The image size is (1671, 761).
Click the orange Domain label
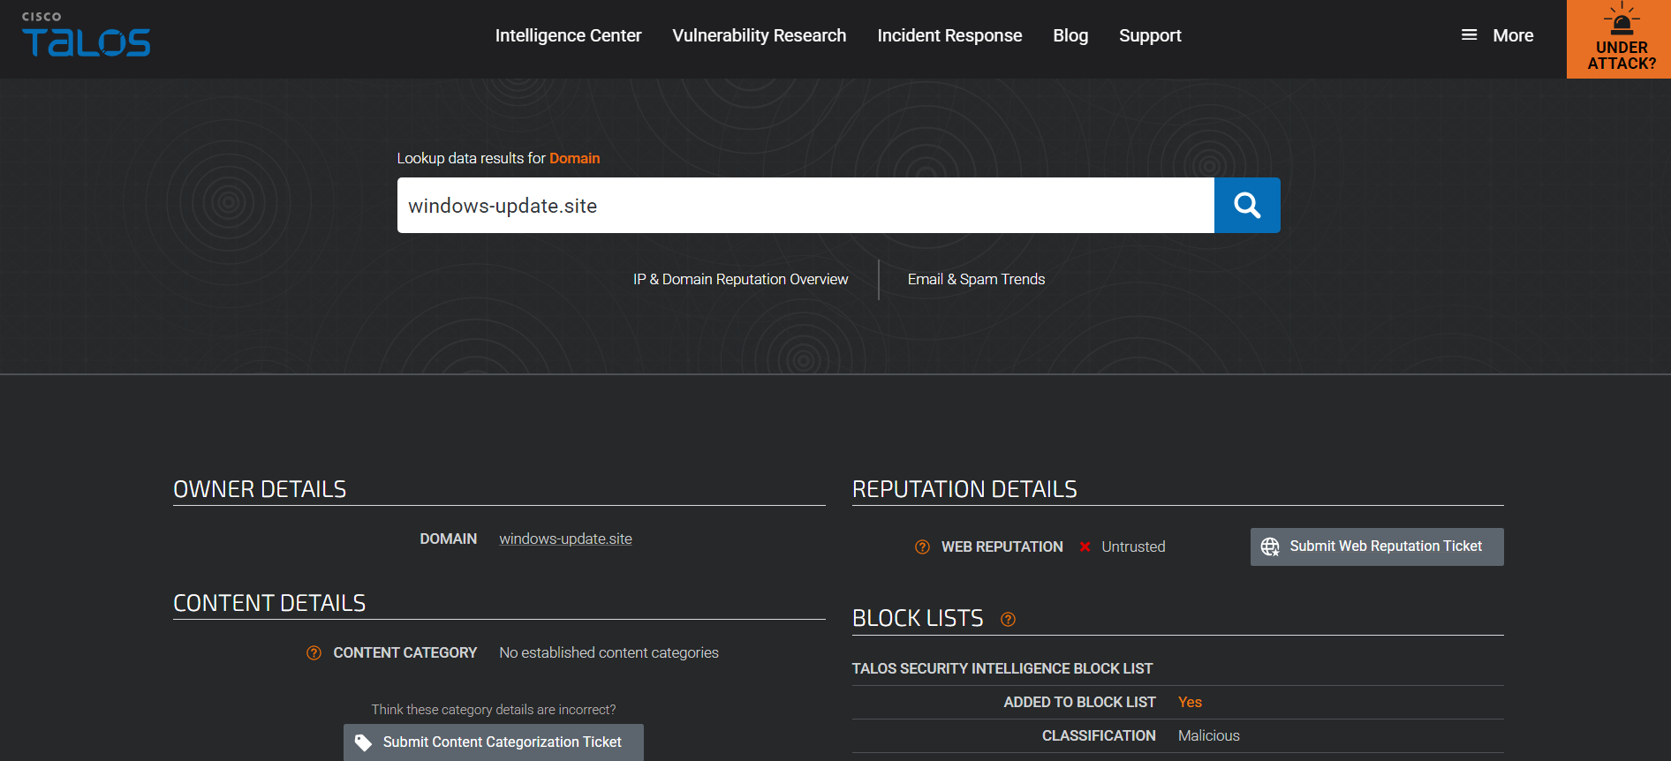[x=574, y=158]
